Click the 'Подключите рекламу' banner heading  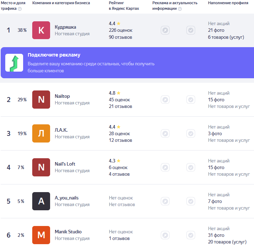click(54, 55)
